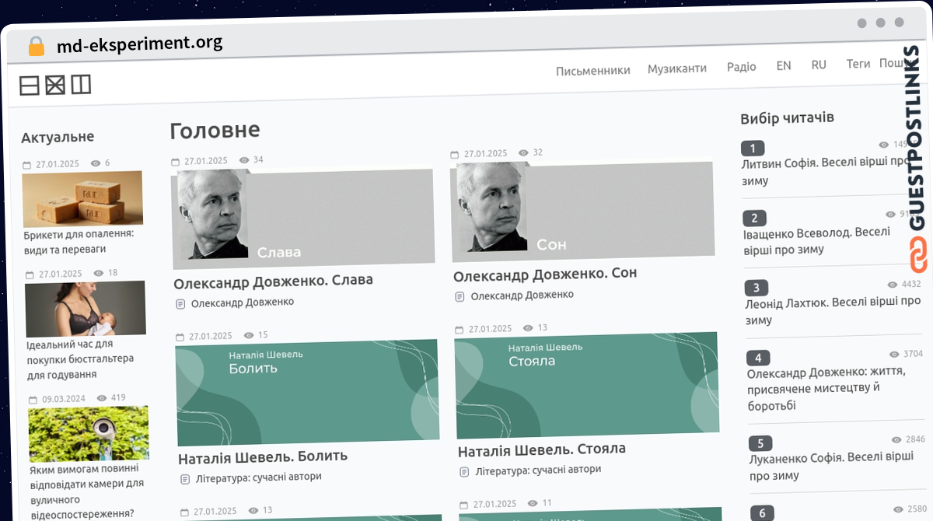Switch site language to RU
Screen dimensions: 933x521
coord(819,65)
